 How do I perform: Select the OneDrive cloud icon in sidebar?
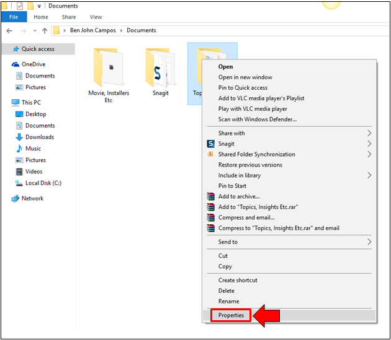pyautogui.click(x=16, y=64)
